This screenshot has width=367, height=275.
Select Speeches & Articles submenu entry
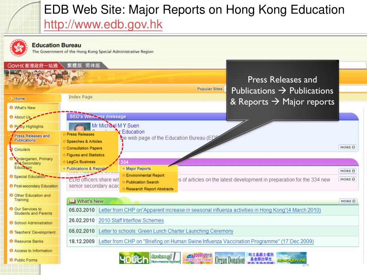(x=84, y=141)
